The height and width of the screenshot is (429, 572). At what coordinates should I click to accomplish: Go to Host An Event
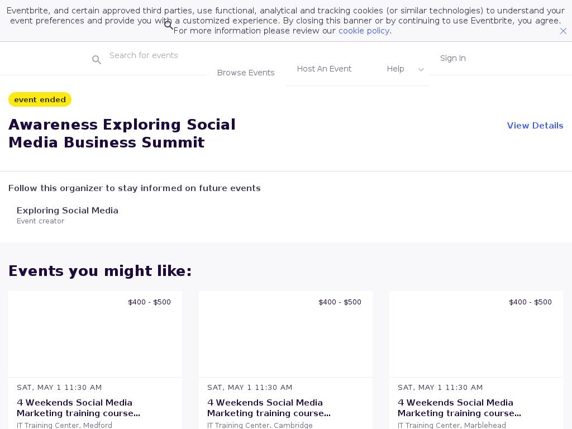coord(324,69)
